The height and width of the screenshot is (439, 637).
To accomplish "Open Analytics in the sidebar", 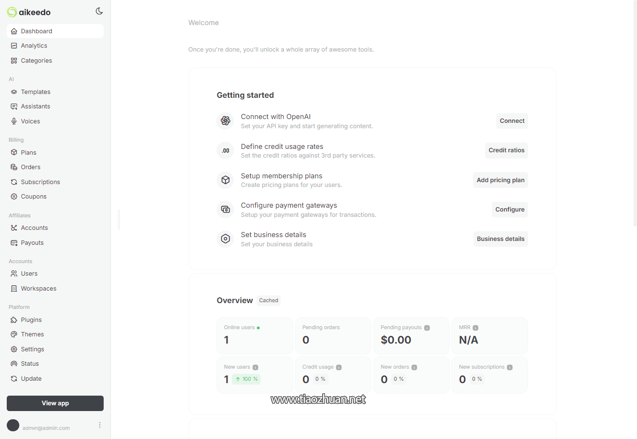I will pyautogui.click(x=34, y=46).
